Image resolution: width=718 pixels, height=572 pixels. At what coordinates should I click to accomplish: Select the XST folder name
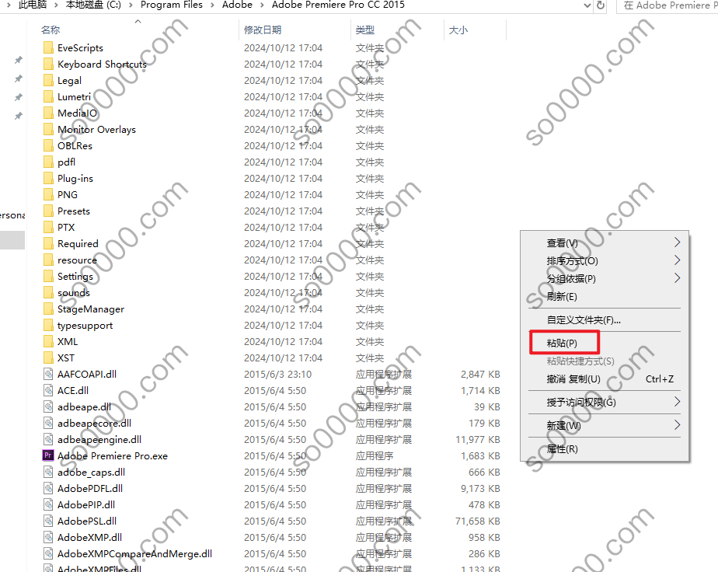pos(65,357)
